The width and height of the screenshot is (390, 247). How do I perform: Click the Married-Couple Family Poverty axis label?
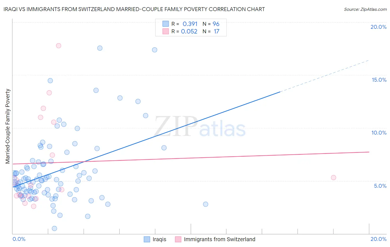pos(8,126)
